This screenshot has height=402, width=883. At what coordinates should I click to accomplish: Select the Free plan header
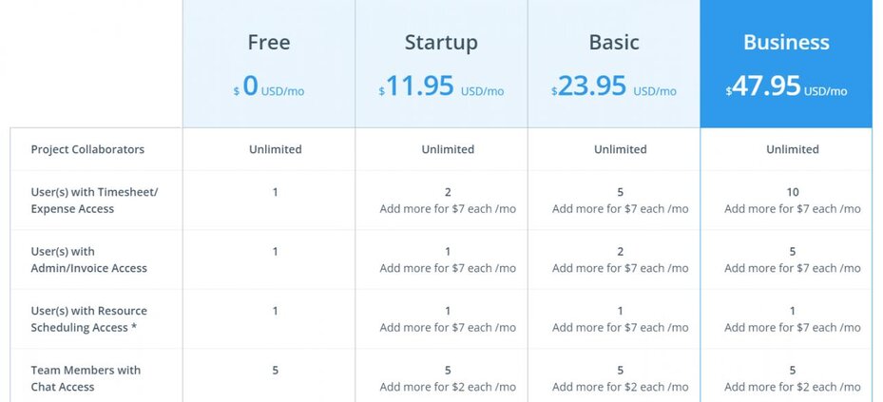(269, 43)
